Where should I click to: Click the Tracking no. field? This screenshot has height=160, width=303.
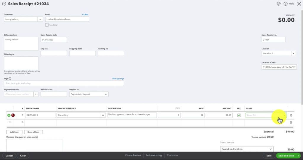click(111, 53)
